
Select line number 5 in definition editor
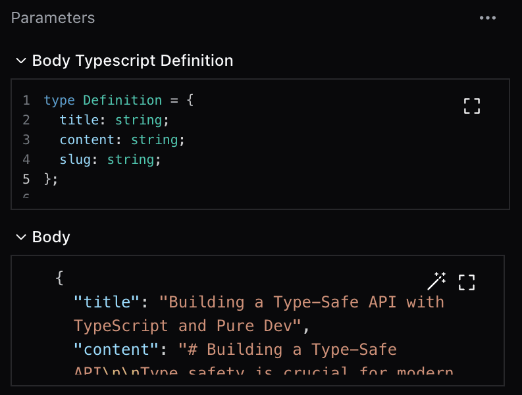click(x=26, y=179)
